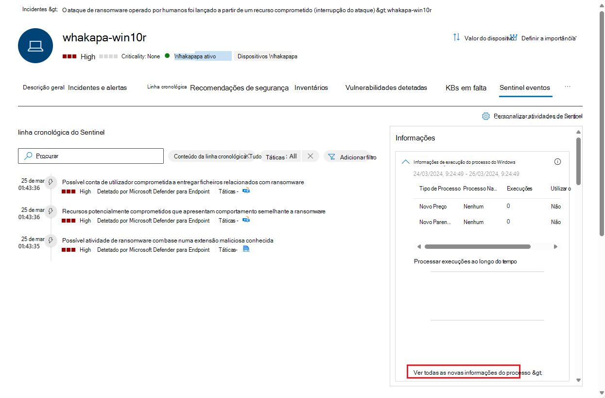The height and width of the screenshot is (398, 605).
Task: Click the Valor do dispositivo sort icon
Action: [456, 37]
